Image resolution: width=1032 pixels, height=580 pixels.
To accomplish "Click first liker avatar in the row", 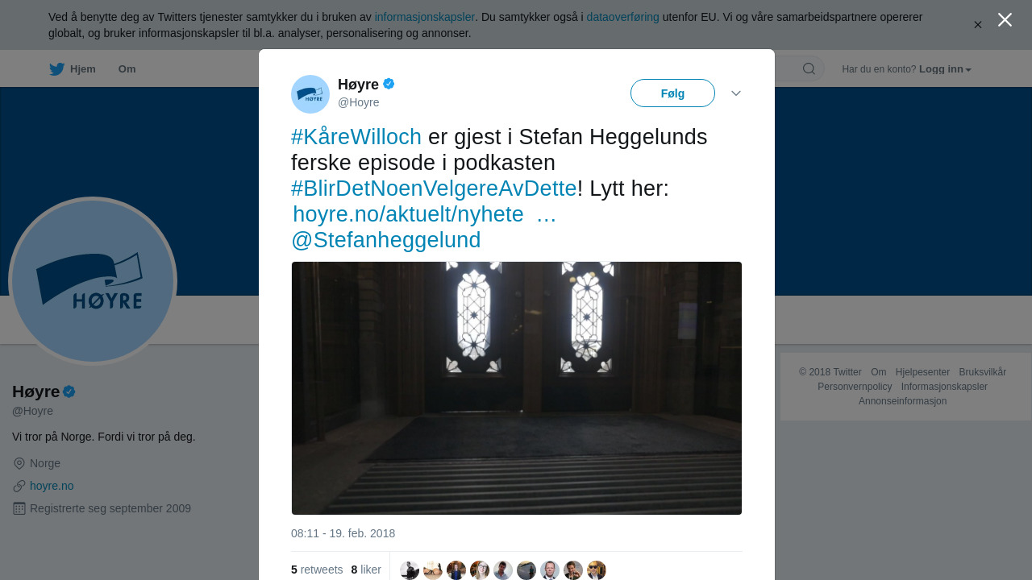I will [x=410, y=570].
